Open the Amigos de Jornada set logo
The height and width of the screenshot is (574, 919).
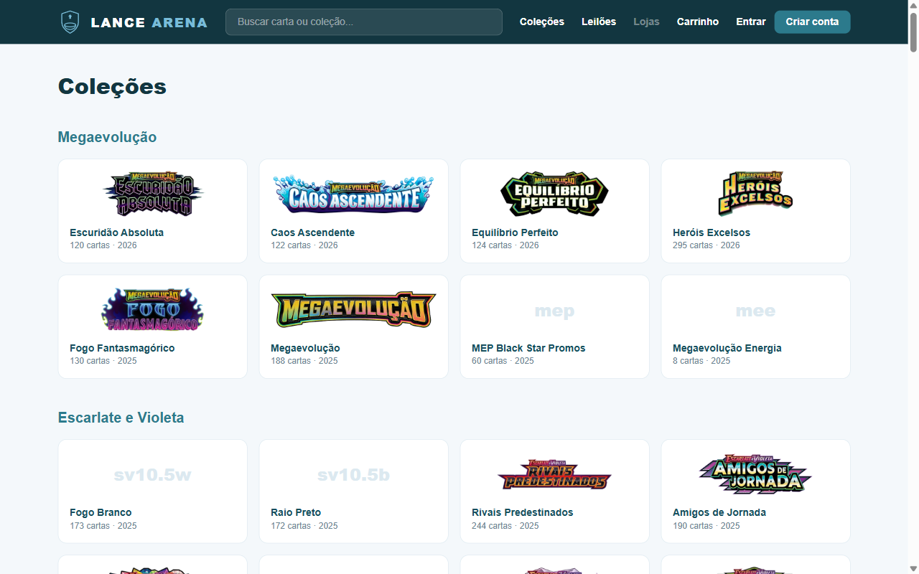tap(756, 474)
